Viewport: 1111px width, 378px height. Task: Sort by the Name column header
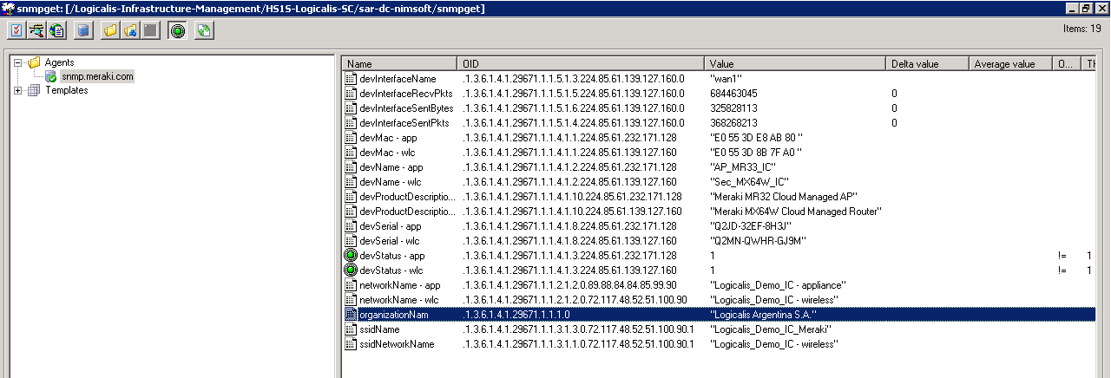tap(400, 64)
